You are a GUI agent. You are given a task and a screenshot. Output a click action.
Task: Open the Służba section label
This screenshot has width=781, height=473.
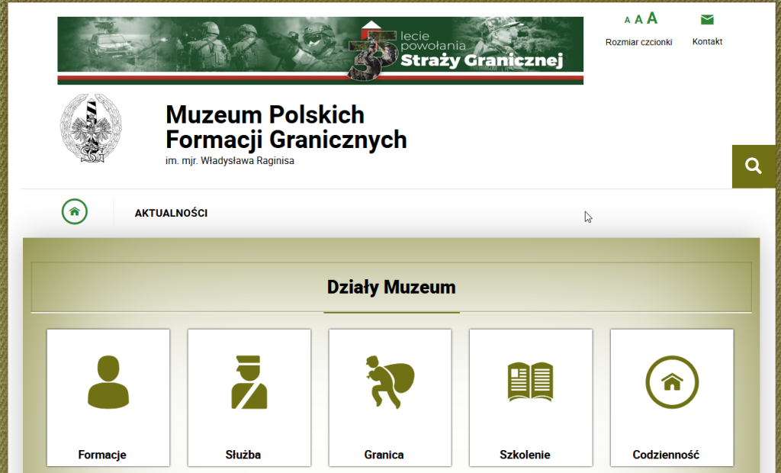(243, 455)
